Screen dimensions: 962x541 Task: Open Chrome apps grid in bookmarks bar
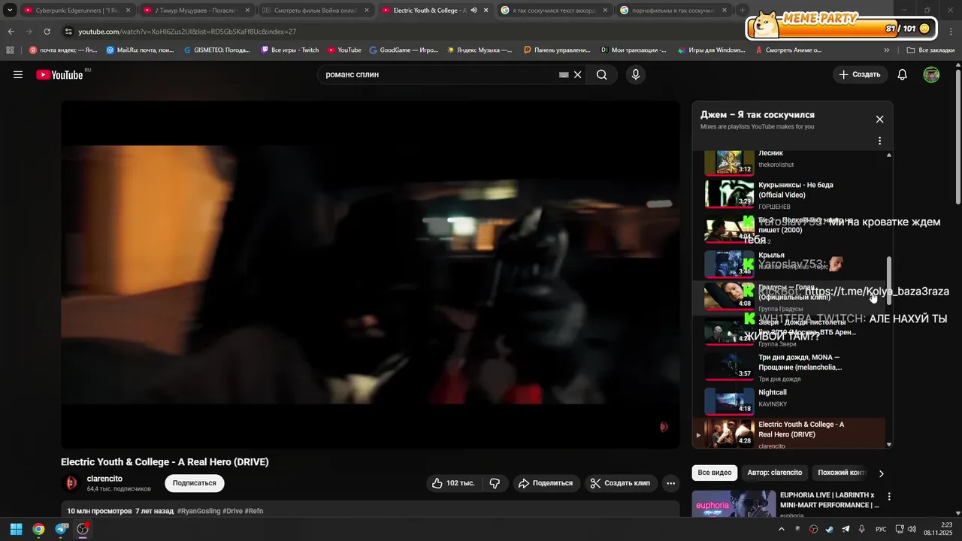(10, 50)
